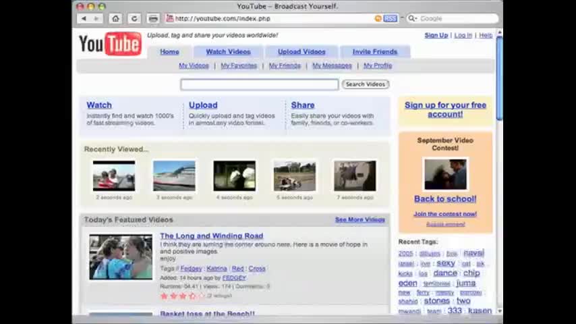The height and width of the screenshot is (324, 576).
Task: Click the browser Back arrow button
Action: [x=84, y=18]
